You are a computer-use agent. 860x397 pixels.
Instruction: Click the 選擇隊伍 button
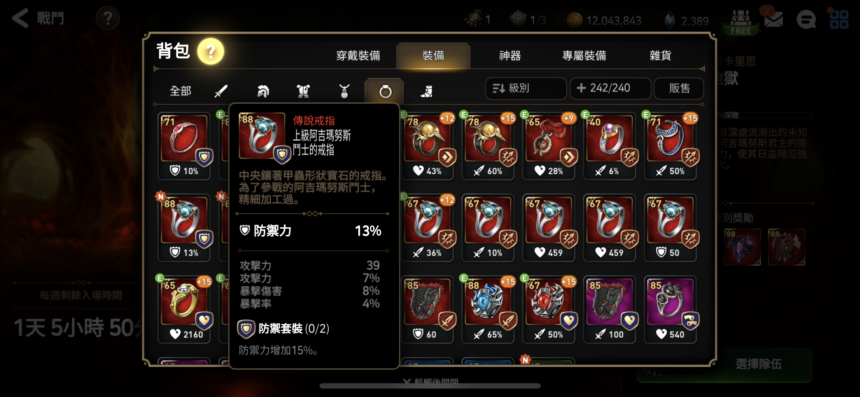pos(759,364)
